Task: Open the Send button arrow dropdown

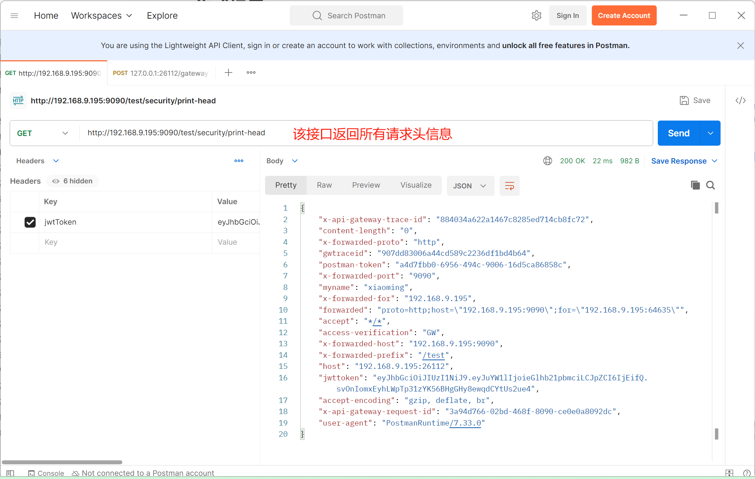Action: [x=710, y=133]
